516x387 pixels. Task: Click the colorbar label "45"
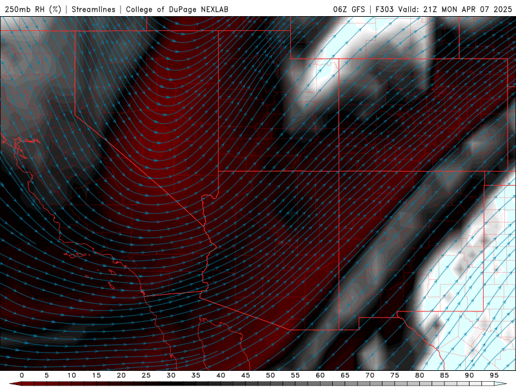[246, 375]
